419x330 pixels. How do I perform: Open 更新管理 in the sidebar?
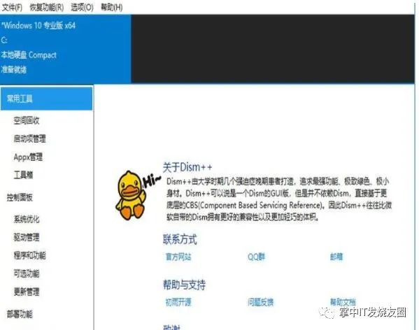[x=27, y=292]
